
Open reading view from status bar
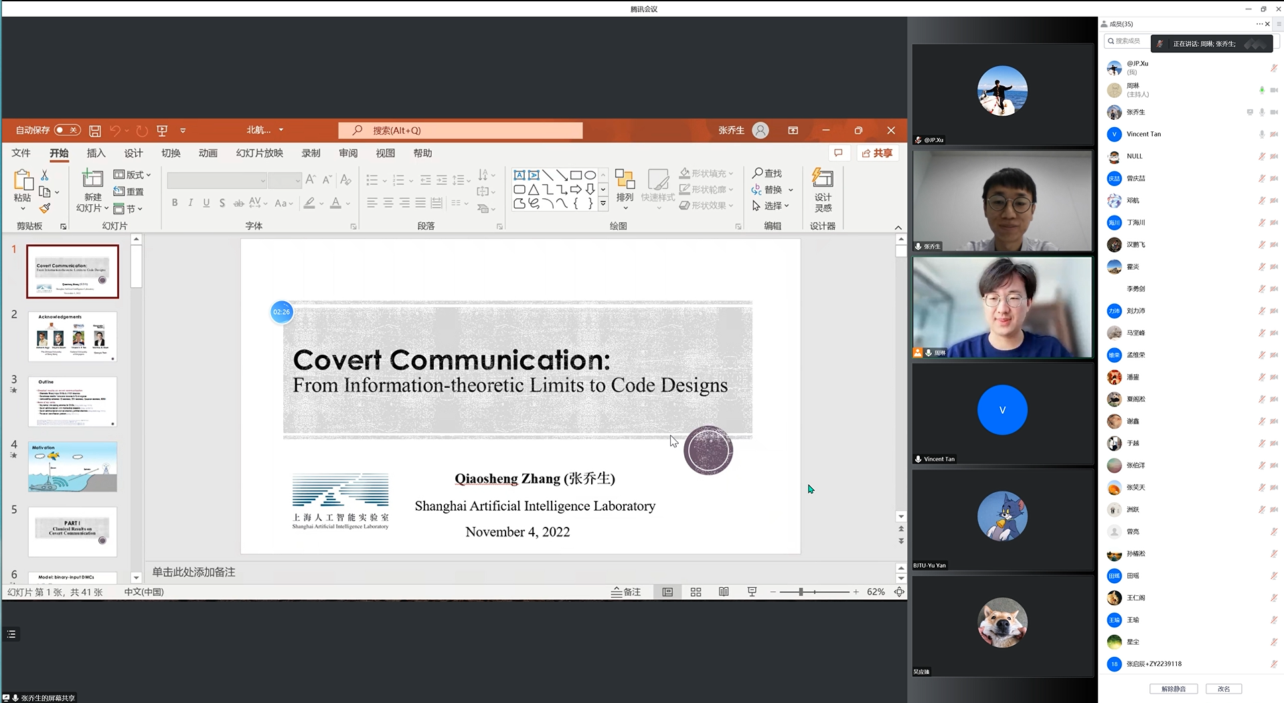point(724,592)
